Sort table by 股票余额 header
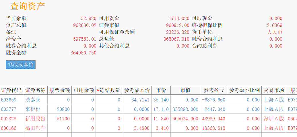This screenshot has width=297, height=137. tap(59, 90)
